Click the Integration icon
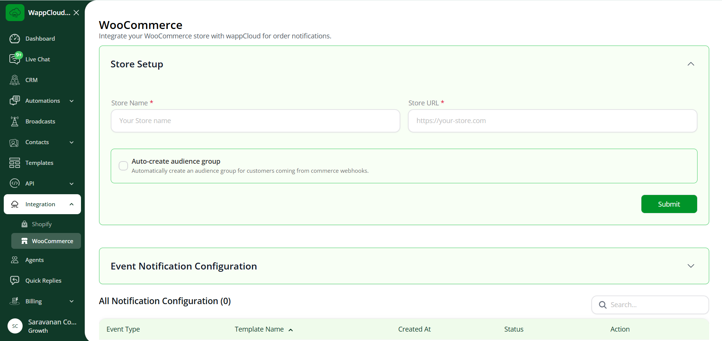Screen dimensions: 722x341 point(15,204)
